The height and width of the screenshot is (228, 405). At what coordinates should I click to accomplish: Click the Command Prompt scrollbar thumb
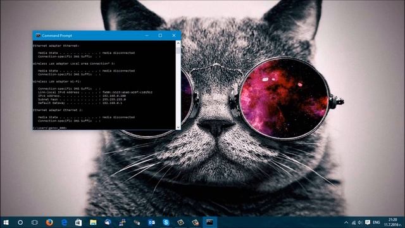(x=178, y=50)
